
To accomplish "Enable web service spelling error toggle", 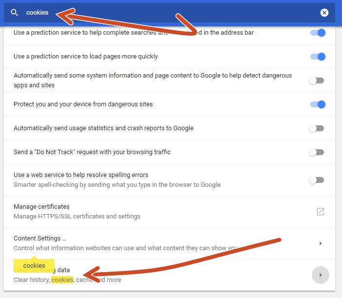I will tap(317, 180).
